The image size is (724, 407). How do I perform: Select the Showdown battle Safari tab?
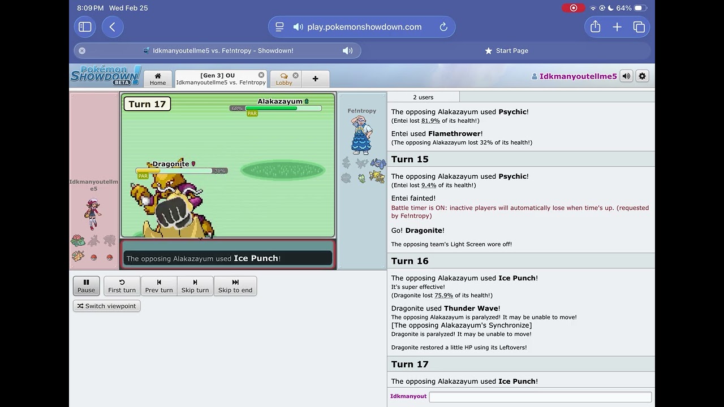pyautogui.click(x=218, y=50)
